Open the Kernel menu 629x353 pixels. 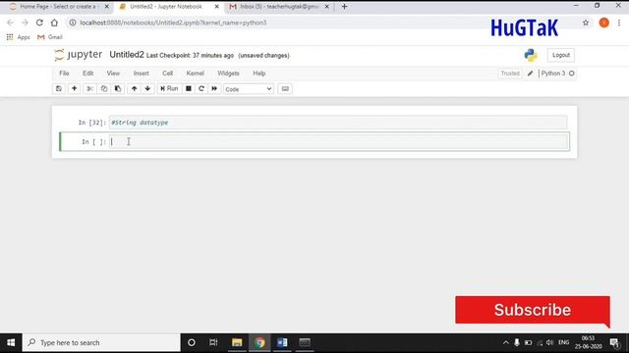tap(196, 74)
